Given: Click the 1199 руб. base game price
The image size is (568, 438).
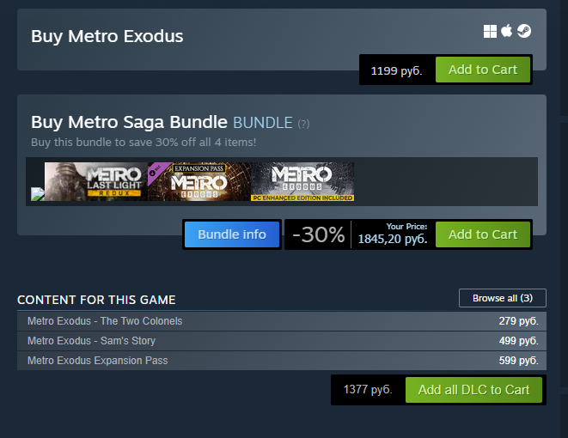Looking at the screenshot, I should click(x=396, y=70).
